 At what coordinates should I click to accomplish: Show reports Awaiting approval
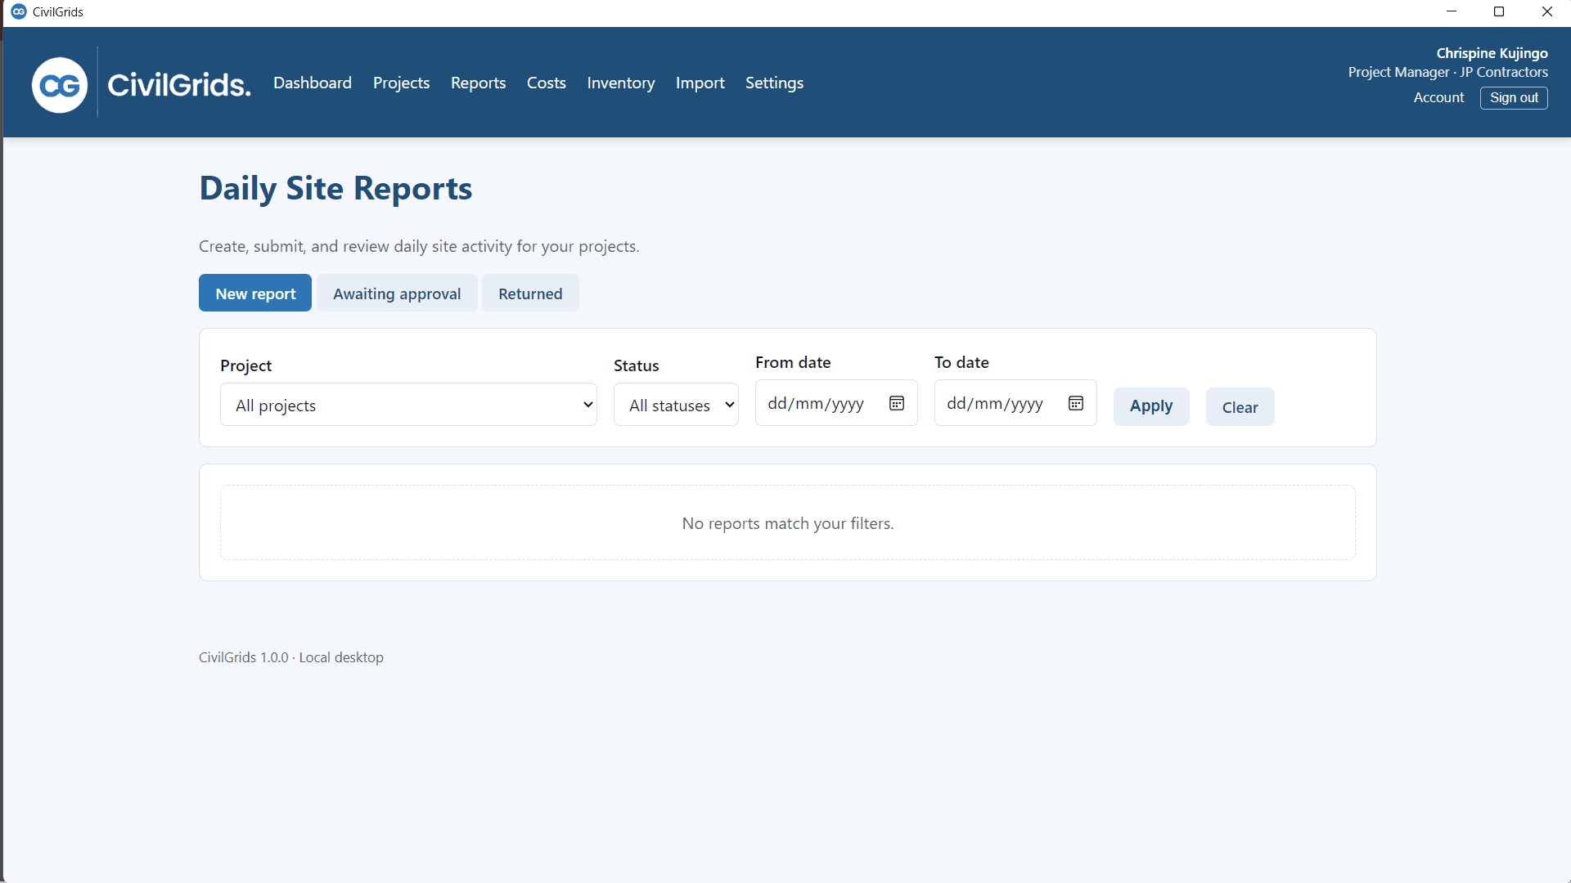397,293
